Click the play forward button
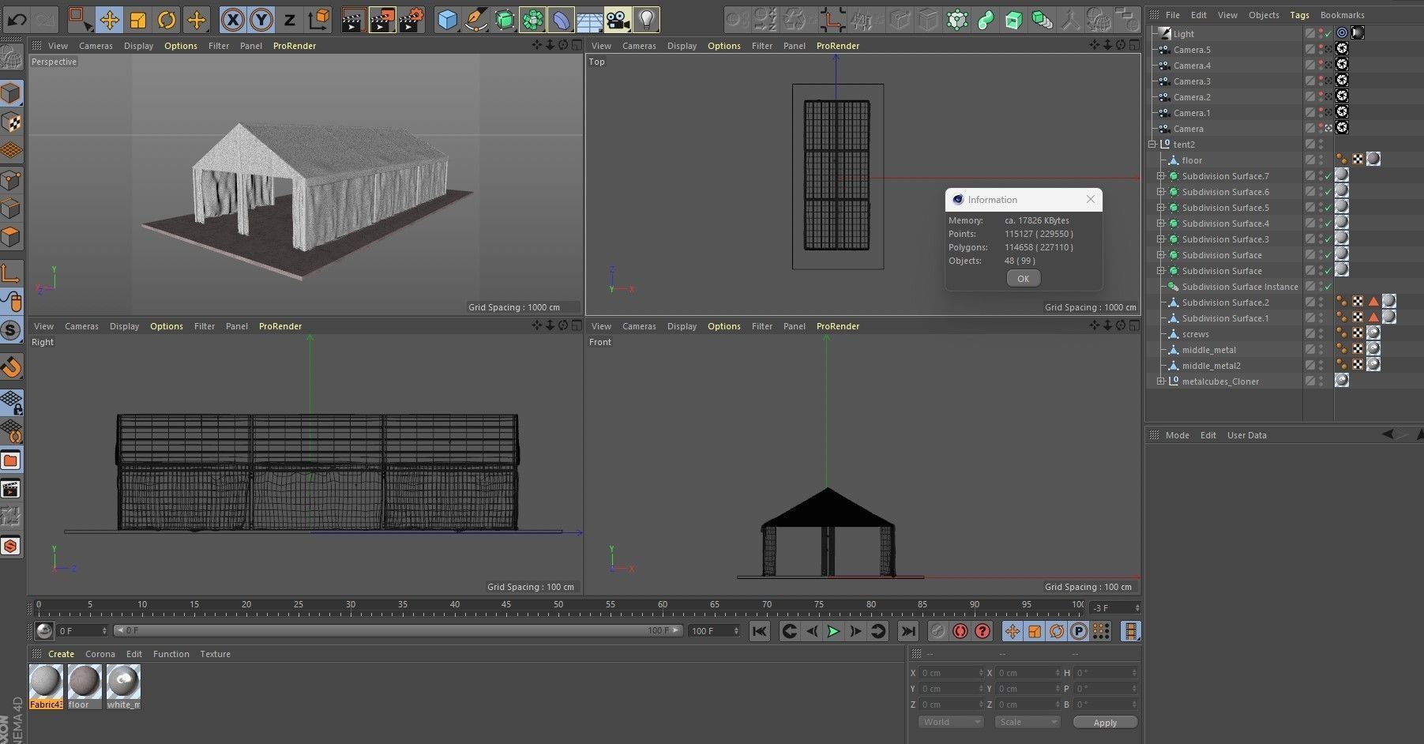The width and height of the screenshot is (1424, 744). [x=833, y=631]
